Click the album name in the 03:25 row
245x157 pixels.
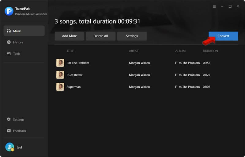point(187,75)
